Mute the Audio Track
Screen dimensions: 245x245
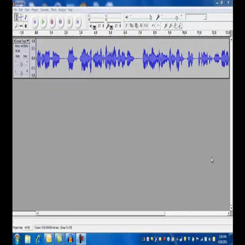[17, 56]
